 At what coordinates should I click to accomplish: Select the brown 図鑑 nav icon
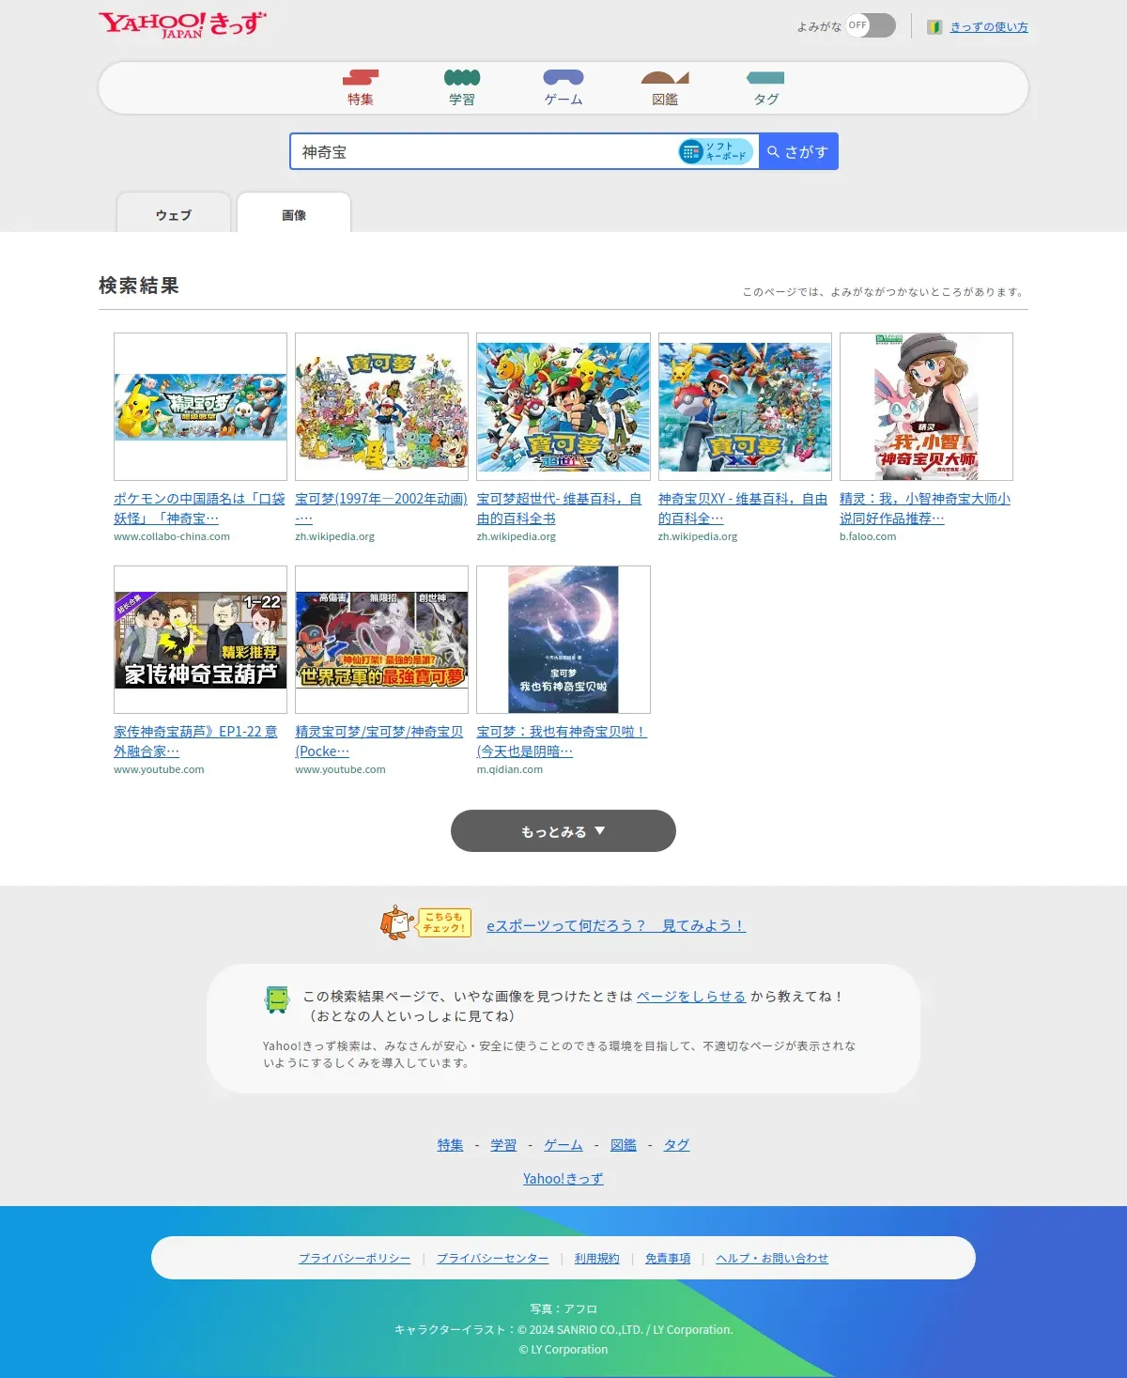tap(665, 77)
